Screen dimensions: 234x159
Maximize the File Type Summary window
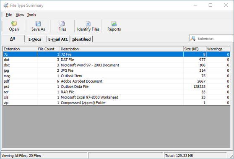coord(211,5)
